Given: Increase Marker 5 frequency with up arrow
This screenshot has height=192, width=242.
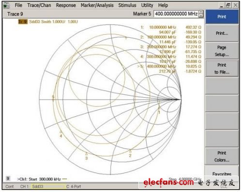Looking at the screenshot, I should coord(201,12).
